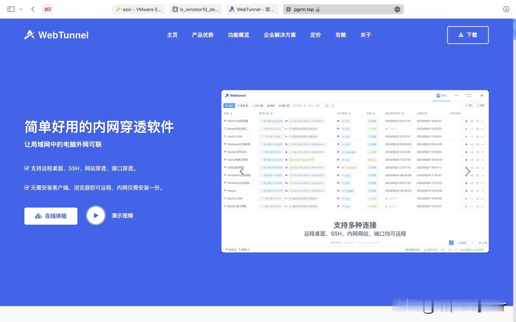516x322 pixels.
Task: Select the first carousel indicator bar
Action: (x=335, y=243)
